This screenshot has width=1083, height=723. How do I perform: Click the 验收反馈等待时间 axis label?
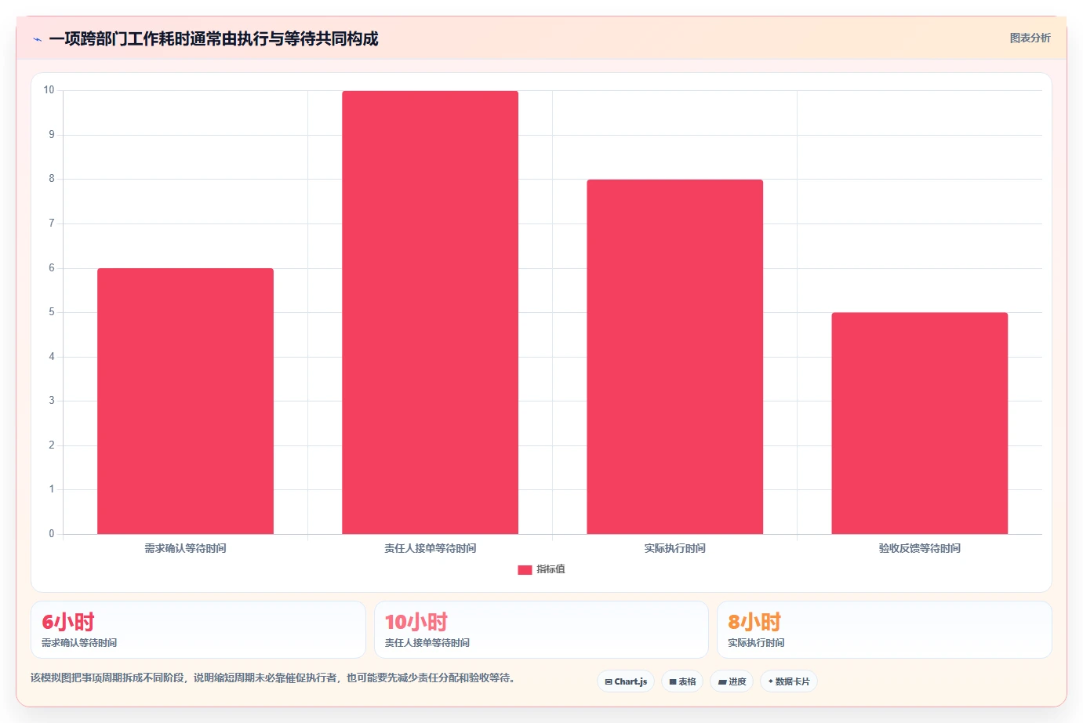click(x=919, y=548)
